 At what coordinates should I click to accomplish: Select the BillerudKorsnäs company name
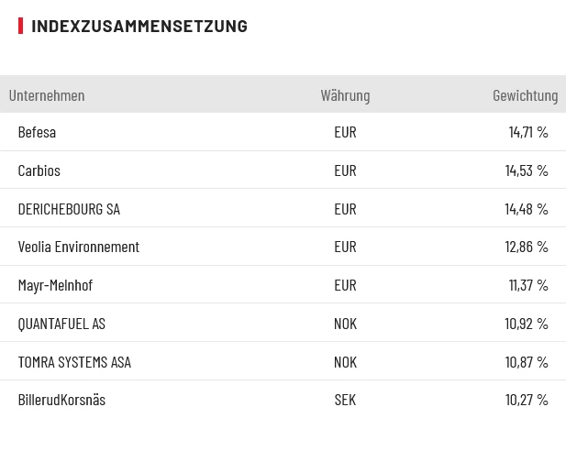pos(61,400)
